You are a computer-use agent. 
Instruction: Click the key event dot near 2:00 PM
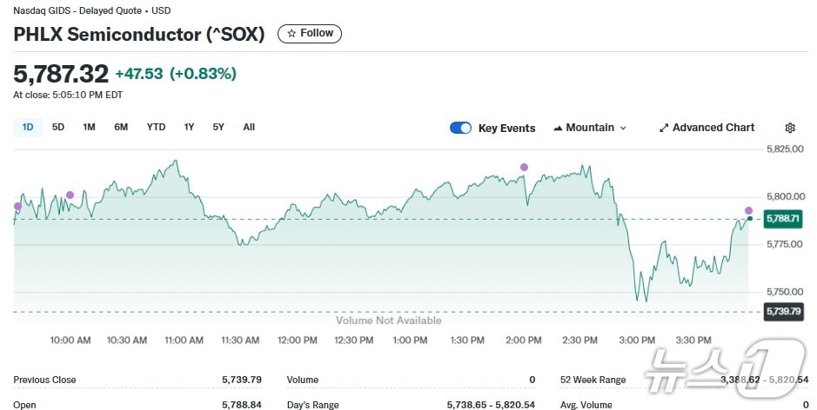point(524,167)
